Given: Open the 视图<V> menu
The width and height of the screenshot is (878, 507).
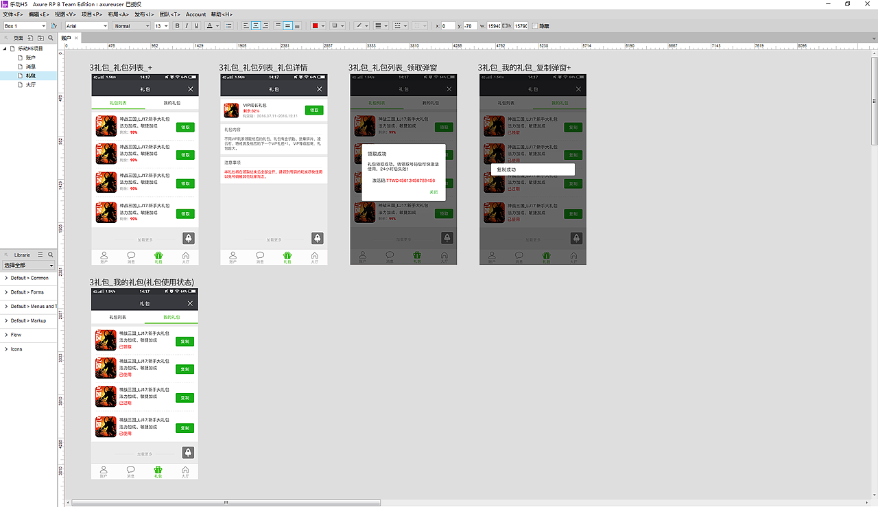Looking at the screenshot, I should coord(65,14).
